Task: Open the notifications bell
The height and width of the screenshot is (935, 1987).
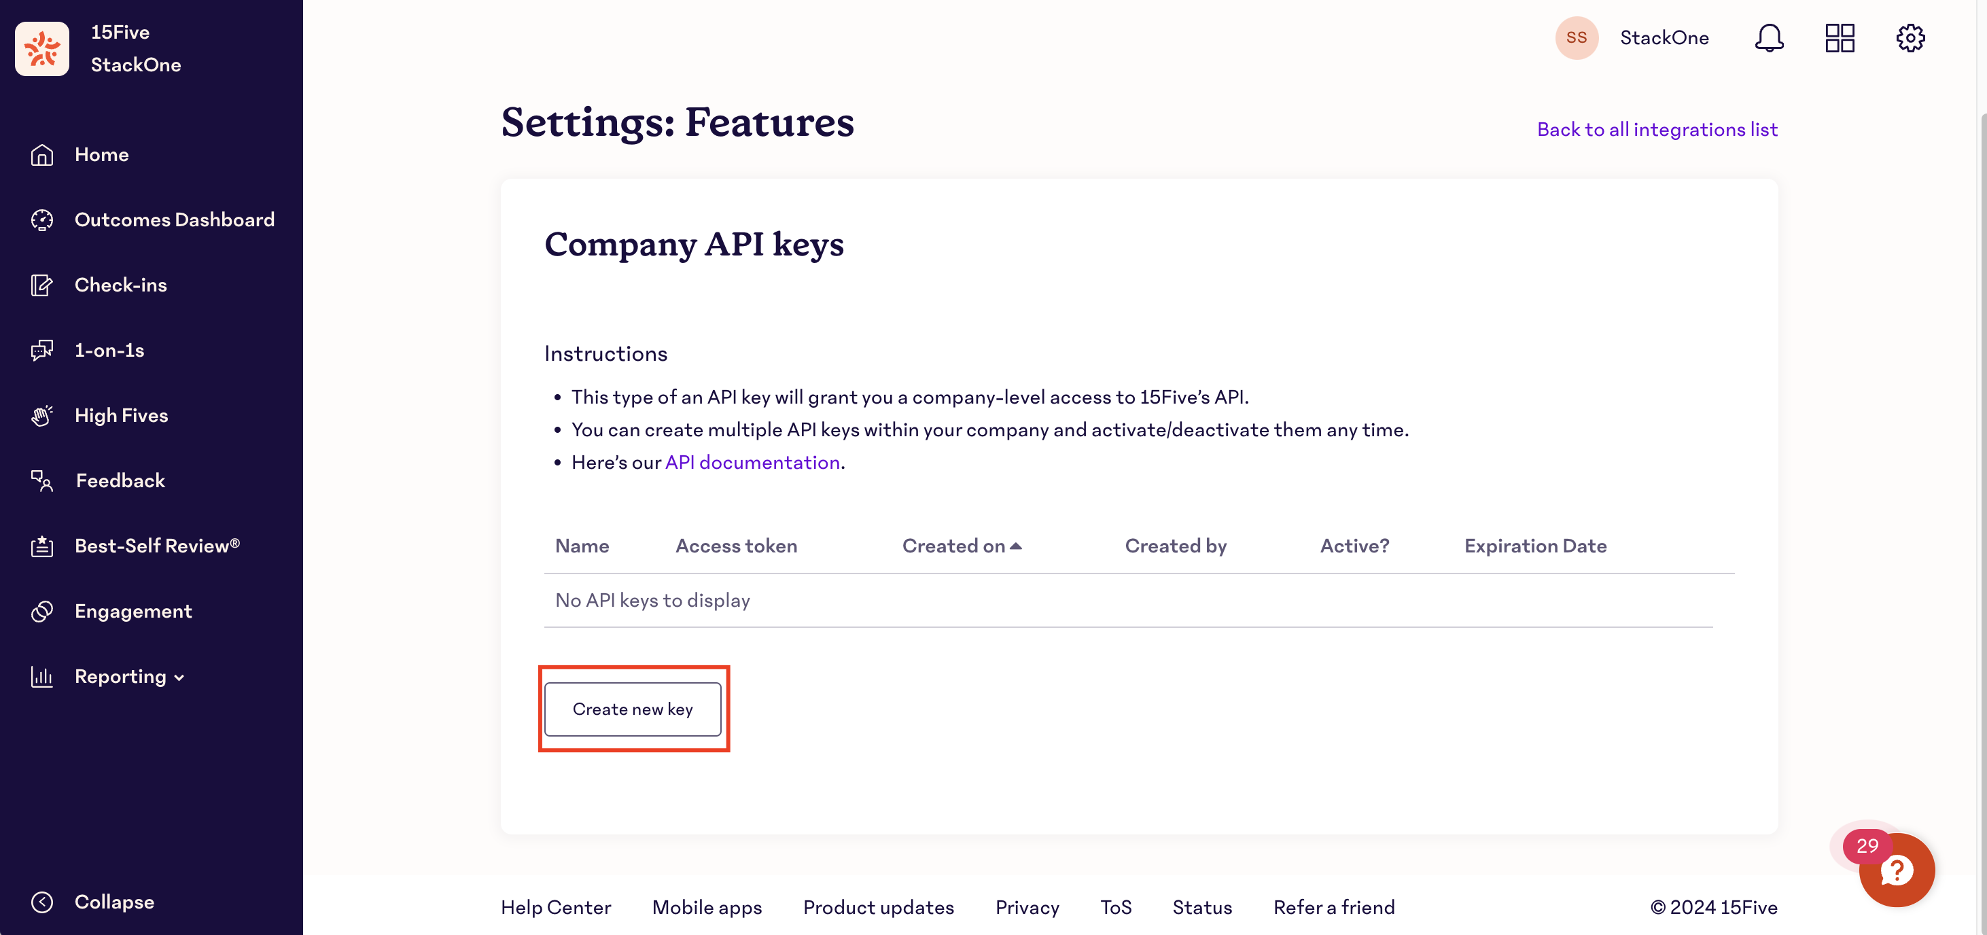Action: (x=1769, y=37)
